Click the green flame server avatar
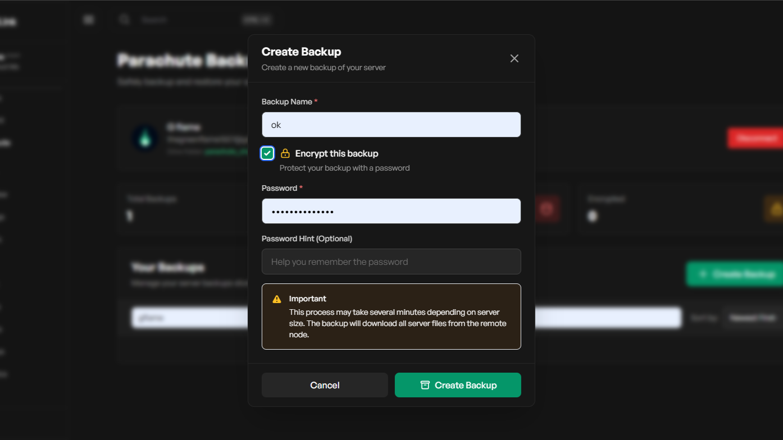783x440 pixels. coord(145,138)
